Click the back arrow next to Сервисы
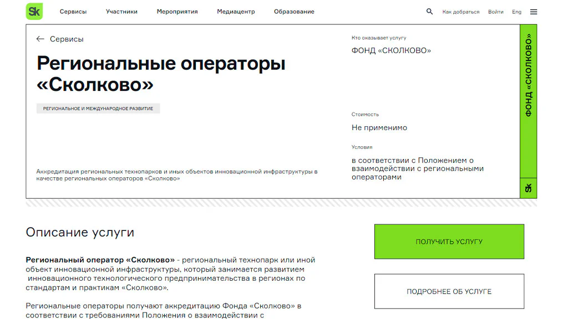The height and width of the screenshot is (319, 568). [40, 39]
